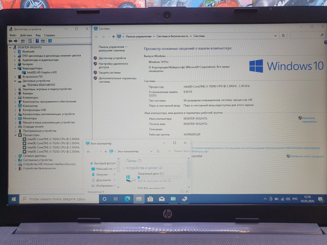This screenshot has width=327, height=245.
Task: Open Диспетчер устройств link in System window
Action: (x=112, y=58)
